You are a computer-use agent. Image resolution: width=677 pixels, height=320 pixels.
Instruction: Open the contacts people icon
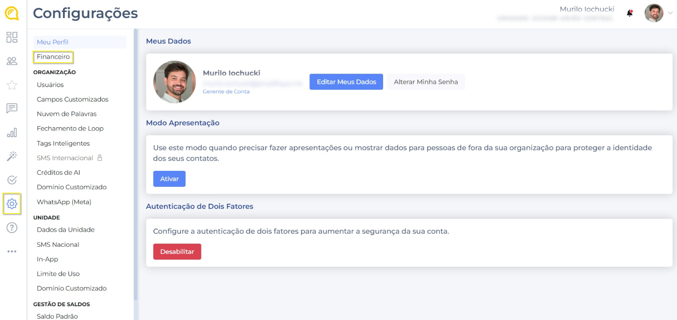[x=12, y=61]
